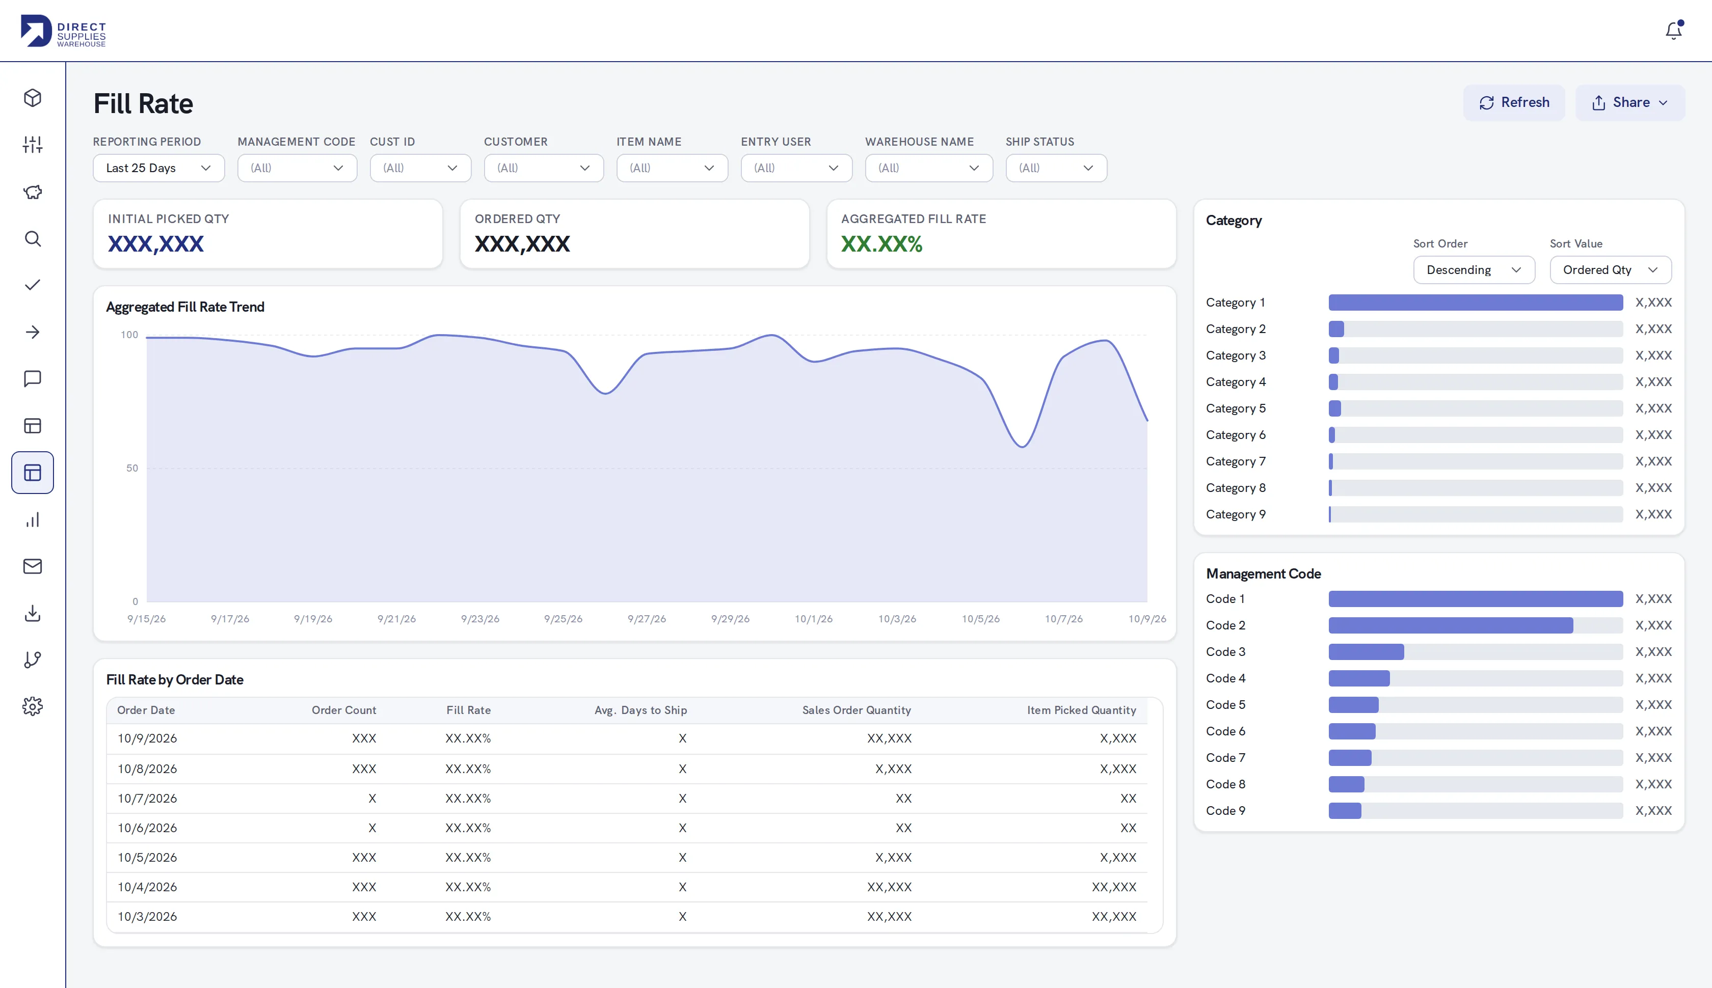This screenshot has height=988, width=1712.
Task: Open the Cust ID filter dropdown
Action: [x=420, y=168]
